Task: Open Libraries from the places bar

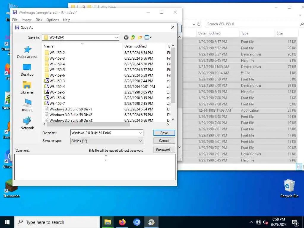Action: pos(27,88)
